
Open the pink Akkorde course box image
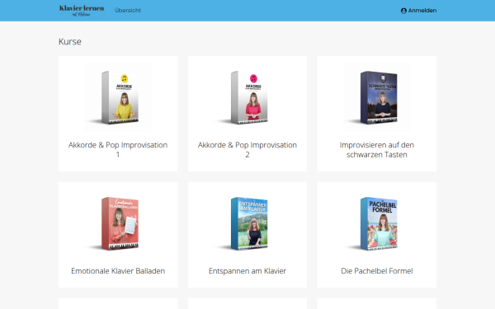pyautogui.click(x=247, y=97)
